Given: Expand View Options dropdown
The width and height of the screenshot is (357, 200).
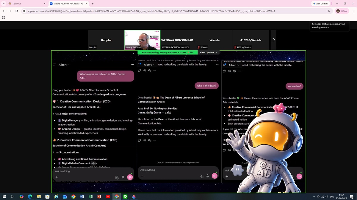Looking at the screenshot, I should pos(208,52).
